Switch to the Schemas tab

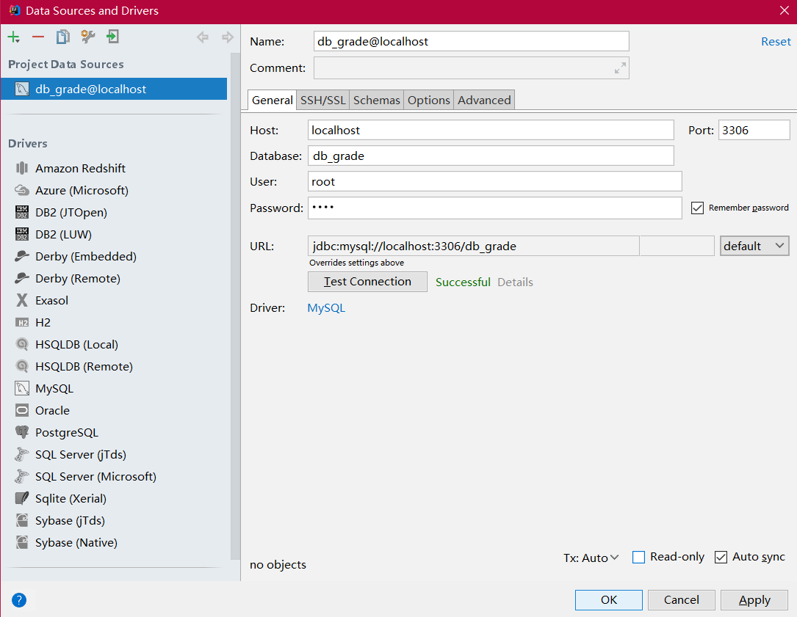(377, 100)
